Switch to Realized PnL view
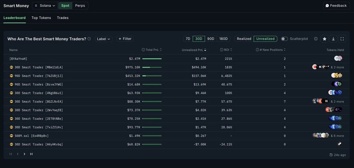 [244, 39]
